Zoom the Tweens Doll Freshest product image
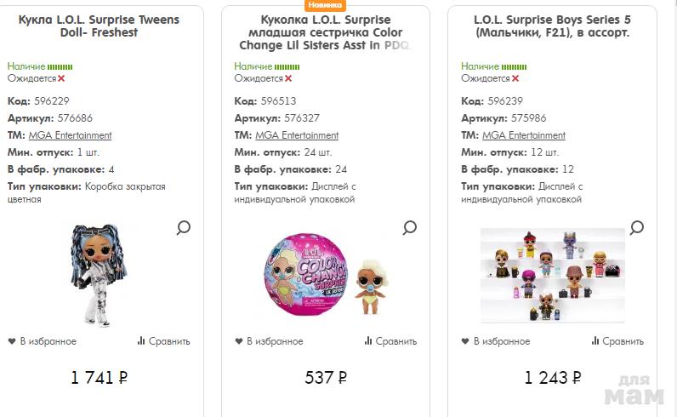Screen dimensions: 677x417 tap(183, 227)
